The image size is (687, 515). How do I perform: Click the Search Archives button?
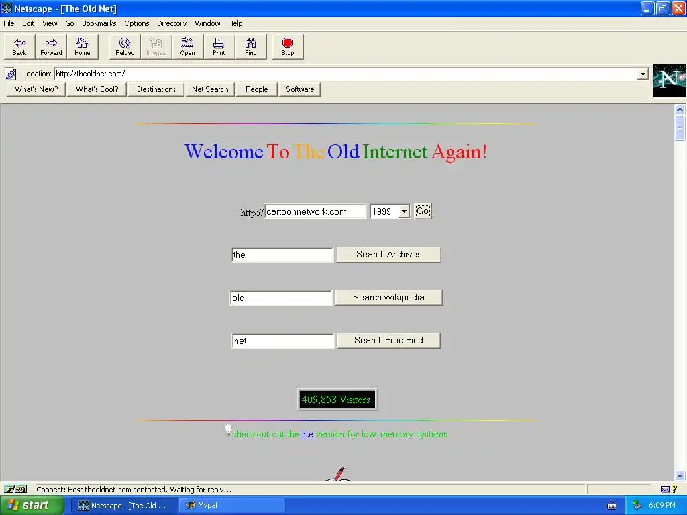[x=388, y=254]
